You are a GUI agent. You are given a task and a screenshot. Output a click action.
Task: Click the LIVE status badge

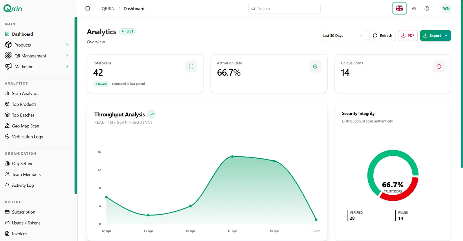[128, 31]
